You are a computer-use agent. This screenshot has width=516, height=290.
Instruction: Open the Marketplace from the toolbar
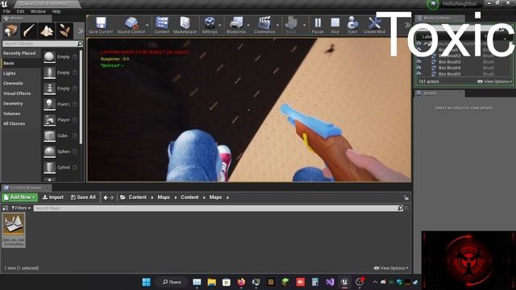tap(185, 25)
